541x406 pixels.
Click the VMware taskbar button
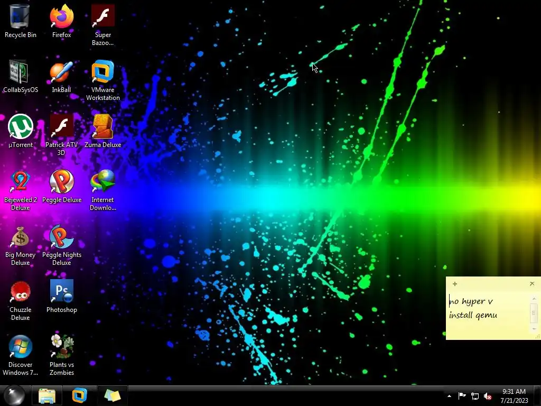pyautogui.click(x=79, y=396)
